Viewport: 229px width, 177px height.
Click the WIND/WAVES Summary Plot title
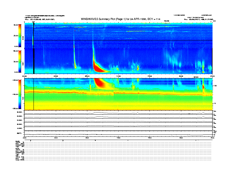(x=121, y=19)
